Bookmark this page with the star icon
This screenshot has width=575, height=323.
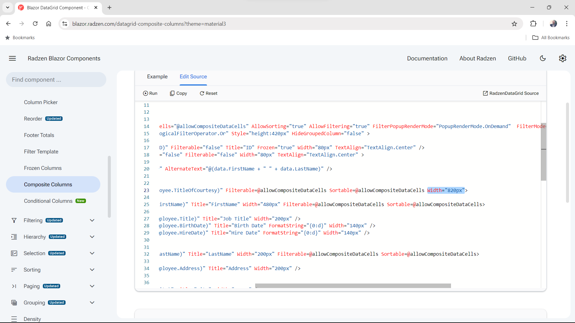coord(515,24)
